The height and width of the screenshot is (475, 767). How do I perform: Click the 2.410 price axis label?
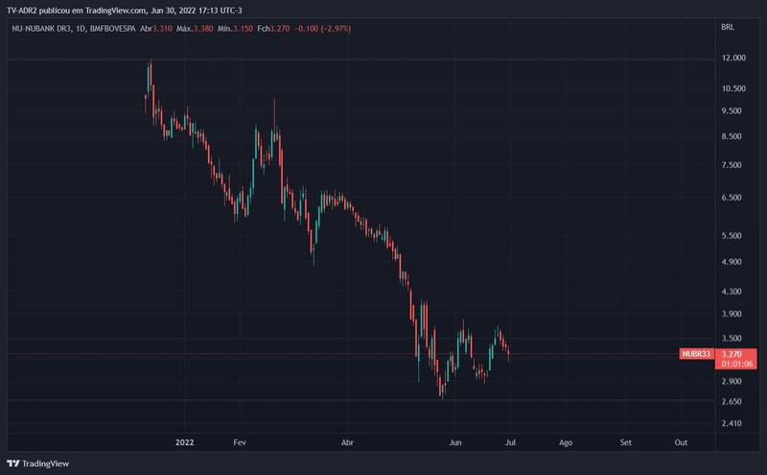732,423
